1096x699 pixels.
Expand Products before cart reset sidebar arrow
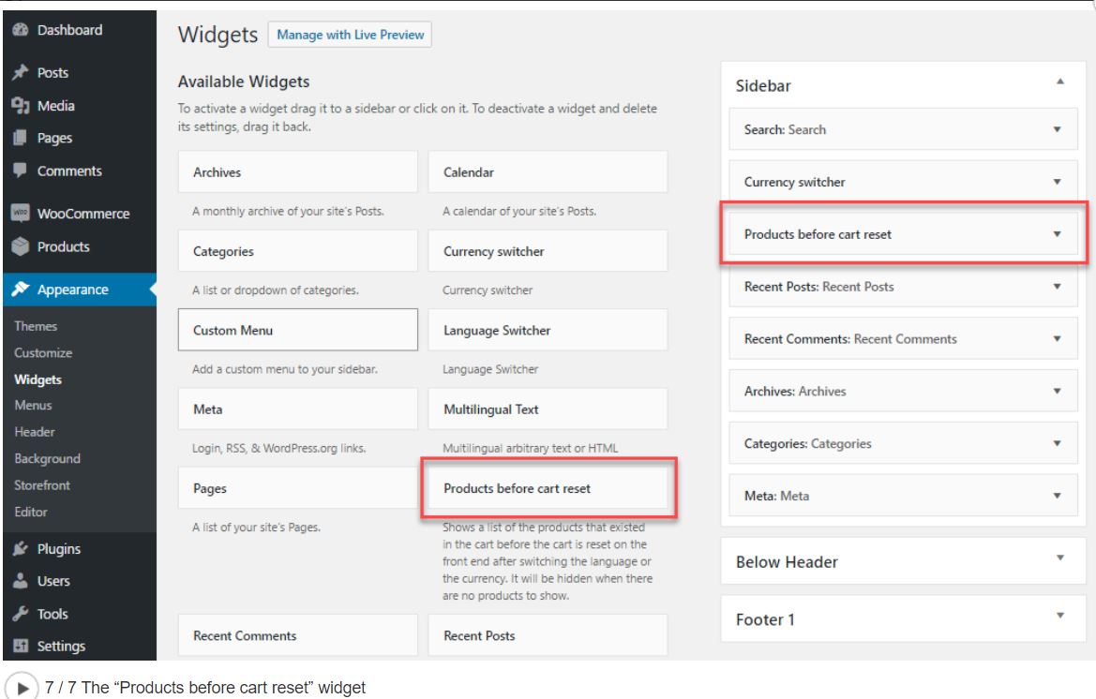[x=1057, y=234]
